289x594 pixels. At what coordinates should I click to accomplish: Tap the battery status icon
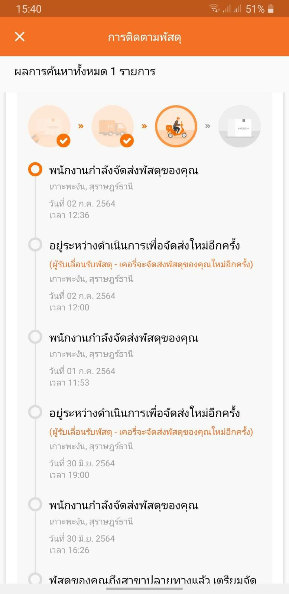[271, 9]
